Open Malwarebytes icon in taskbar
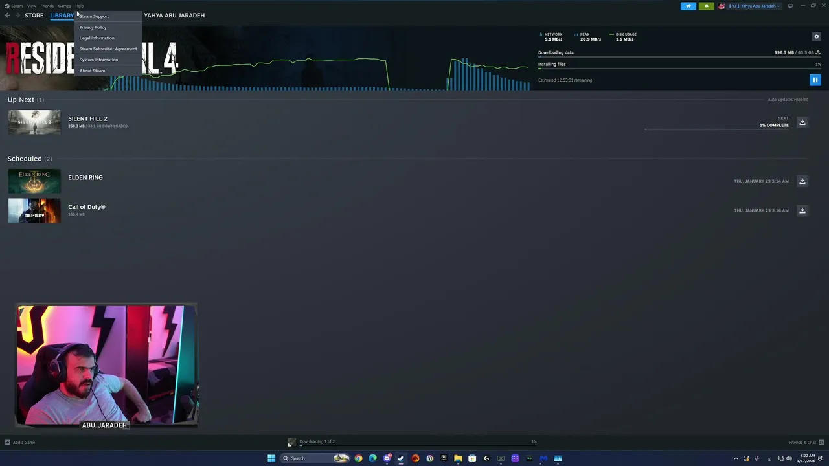This screenshot has width=829, height=466. (543, 458)
